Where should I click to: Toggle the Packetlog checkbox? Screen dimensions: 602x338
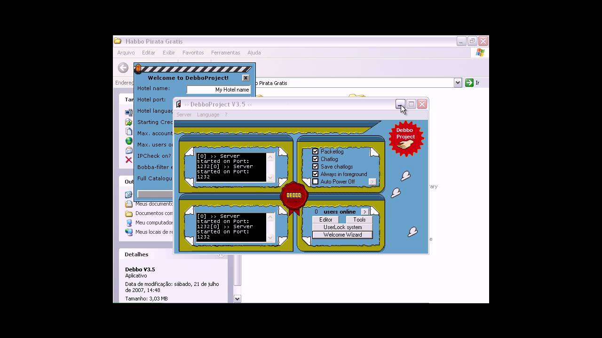tap(316, 152)
